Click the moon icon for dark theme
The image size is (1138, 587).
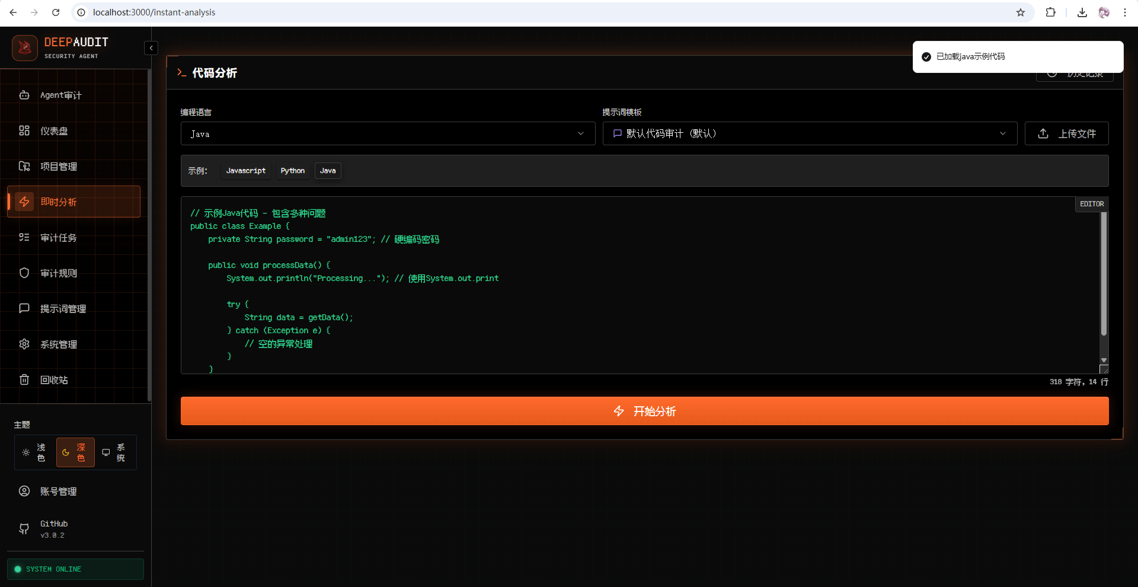coord(66,452)
